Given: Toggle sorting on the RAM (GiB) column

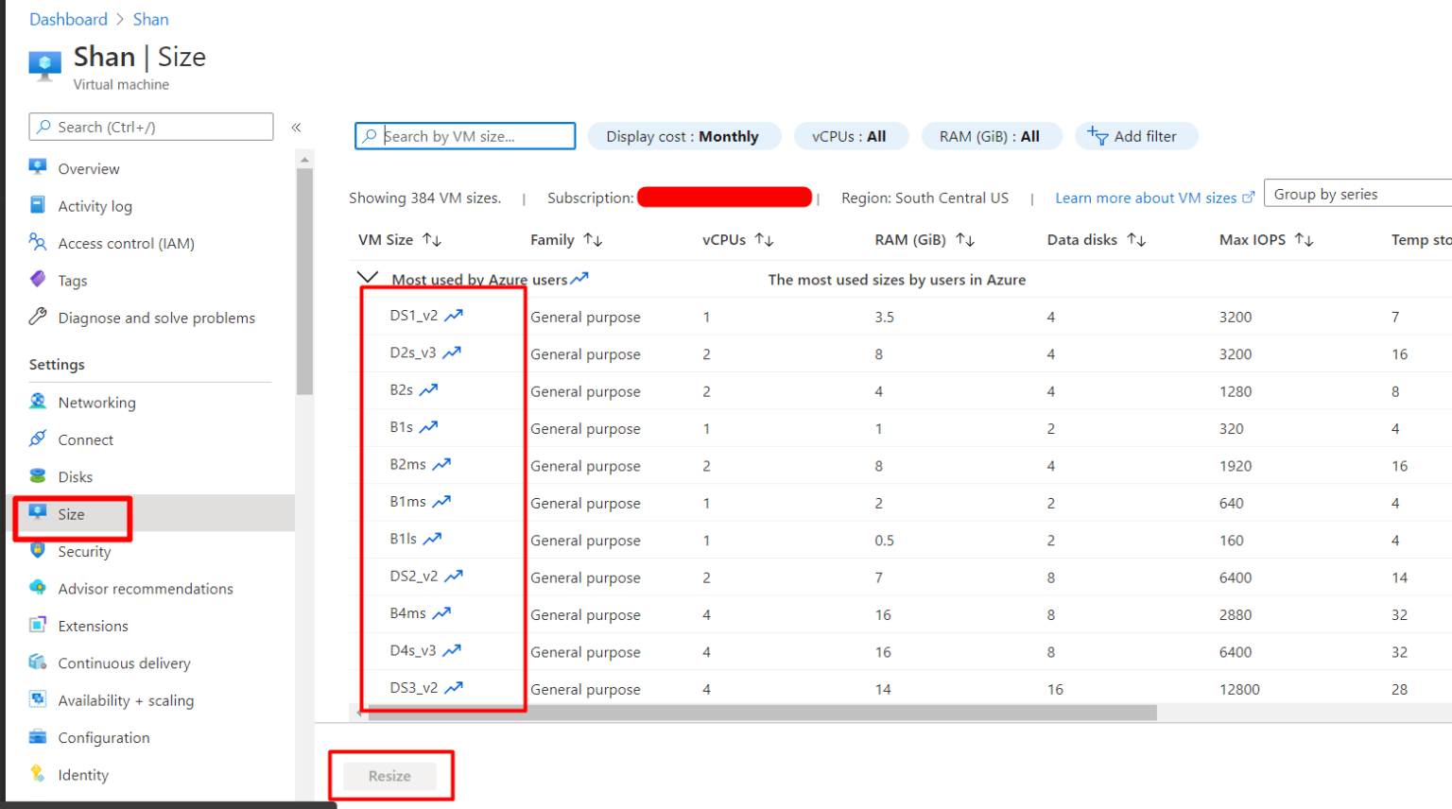Looking at the screenshot, I should pos(966,239).
